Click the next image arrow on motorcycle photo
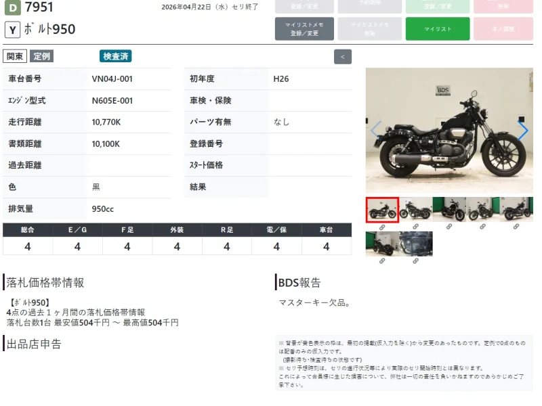The height and width of the screenshot is (406, 542). click(523, 130)
